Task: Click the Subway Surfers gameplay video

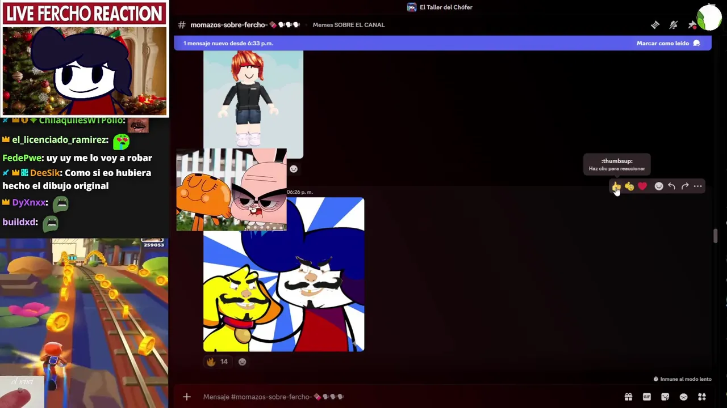Action: [84, 323]
